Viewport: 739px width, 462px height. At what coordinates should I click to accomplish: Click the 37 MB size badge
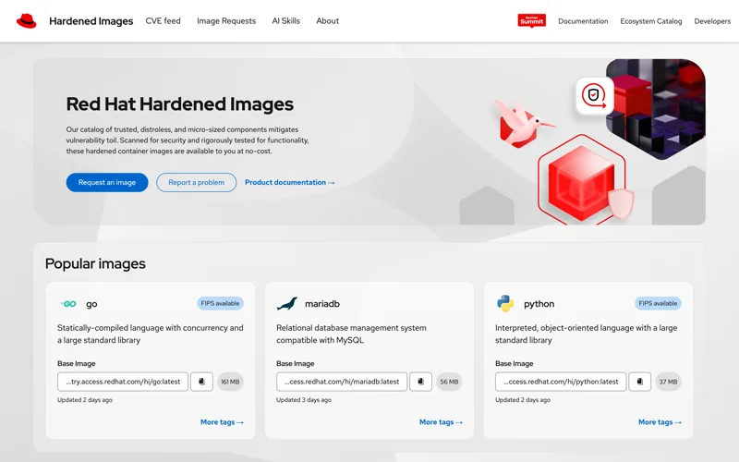point(668,382)
